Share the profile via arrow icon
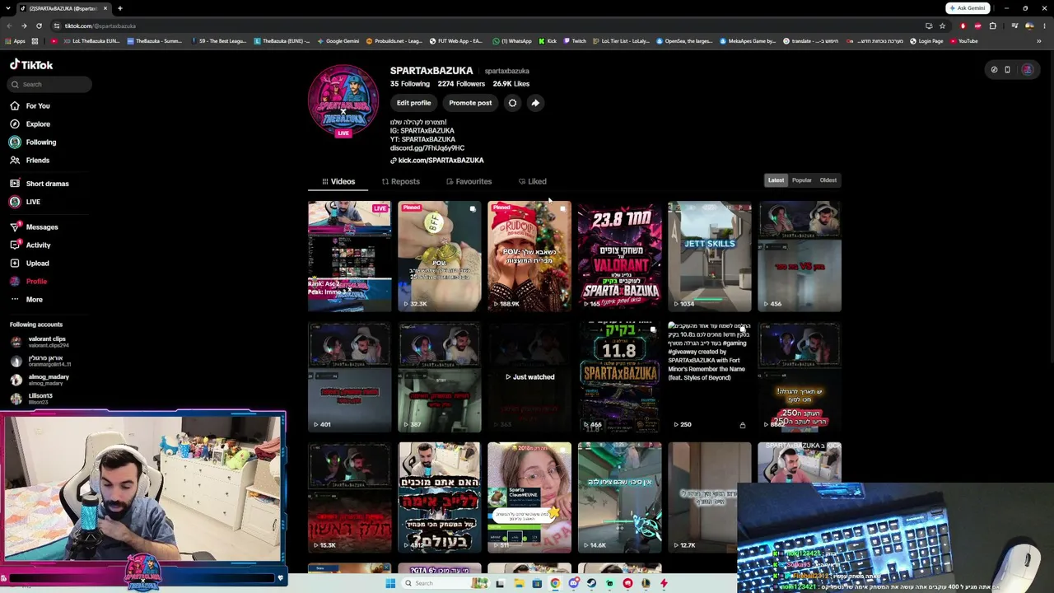1054x593 pixels. tap(535, 103)
